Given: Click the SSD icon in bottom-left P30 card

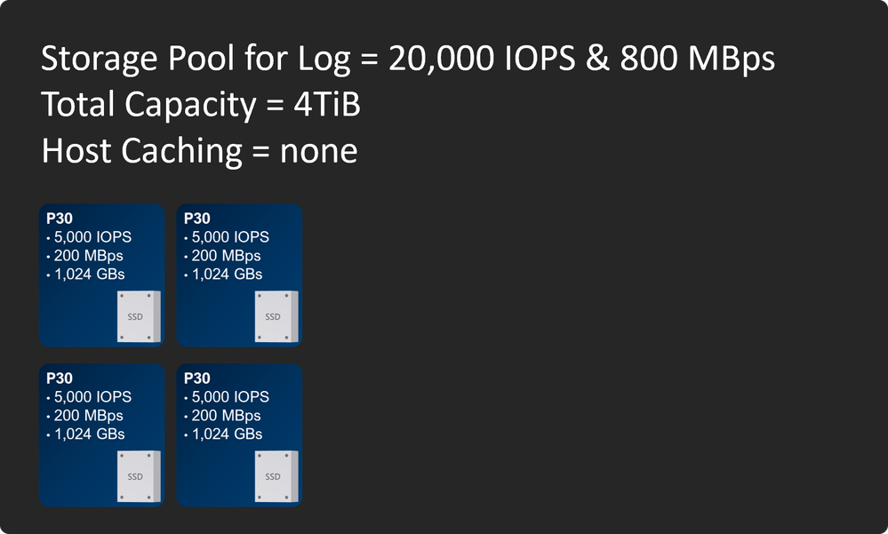Looking at the screenshot, I should [136, 476].
